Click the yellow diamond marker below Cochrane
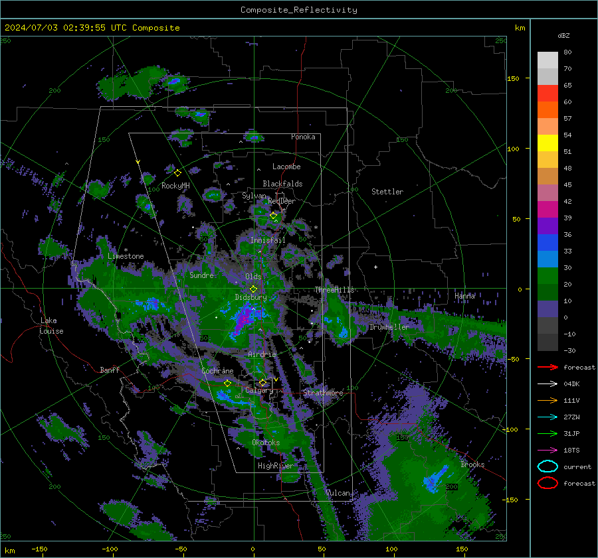Image resolution: width=598 pixels, height=558 pixels. (x=227, y=383)
